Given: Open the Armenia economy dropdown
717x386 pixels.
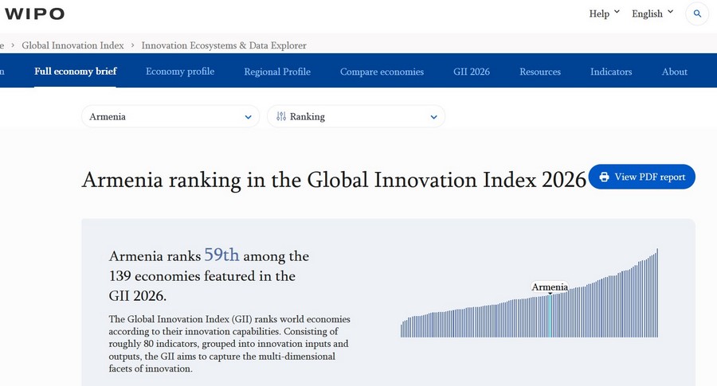Looking at the screenshot, I should [x=170, y=116].
